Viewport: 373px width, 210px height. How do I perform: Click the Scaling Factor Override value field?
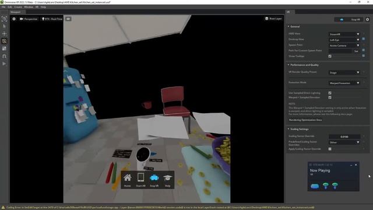tap(344, 136)
